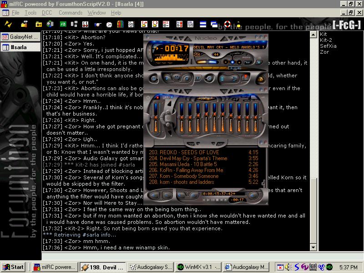Open the clock timer icon in toolbar
The width and height of the screenshot is (364, 273).
coord(109,25)
